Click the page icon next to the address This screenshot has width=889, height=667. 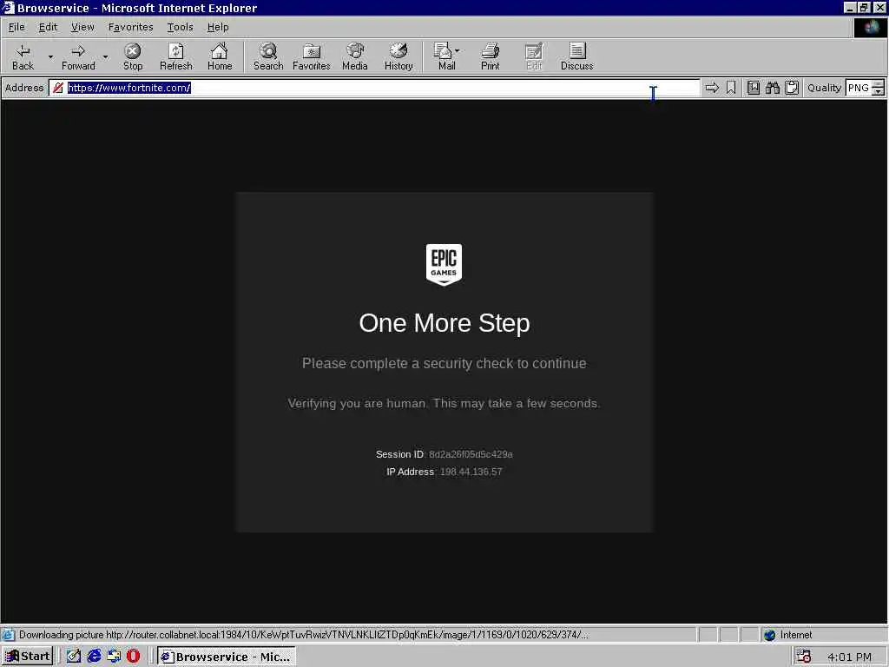click(x=58, y=88)
